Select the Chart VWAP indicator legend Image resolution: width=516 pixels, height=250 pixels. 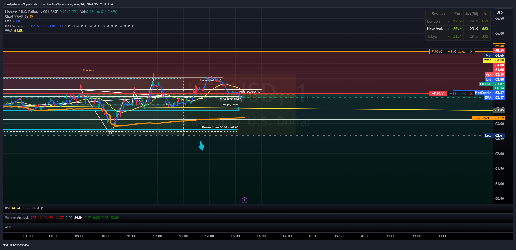coord(14,17)
